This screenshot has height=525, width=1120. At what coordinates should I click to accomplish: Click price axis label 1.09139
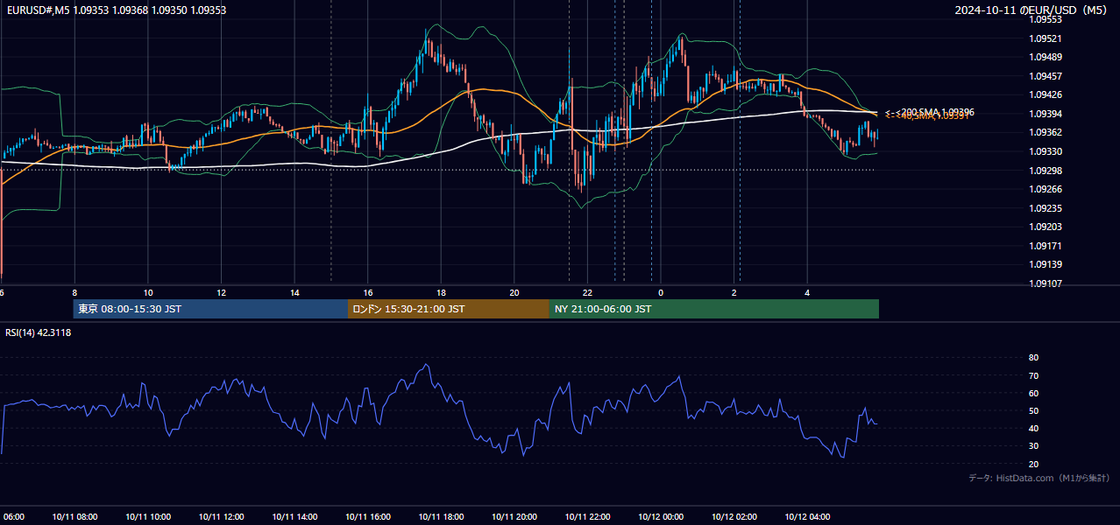tap(1046, 265)
